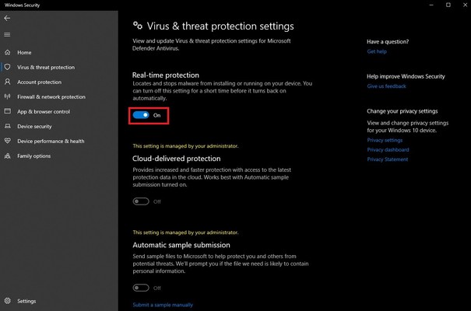Click the back arrow icon
This screenshot has height=311, width=471.
click(x=8, y=18)
